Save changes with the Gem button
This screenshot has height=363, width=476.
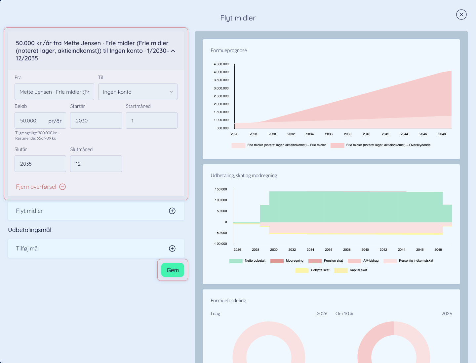[x=173, y=270]
